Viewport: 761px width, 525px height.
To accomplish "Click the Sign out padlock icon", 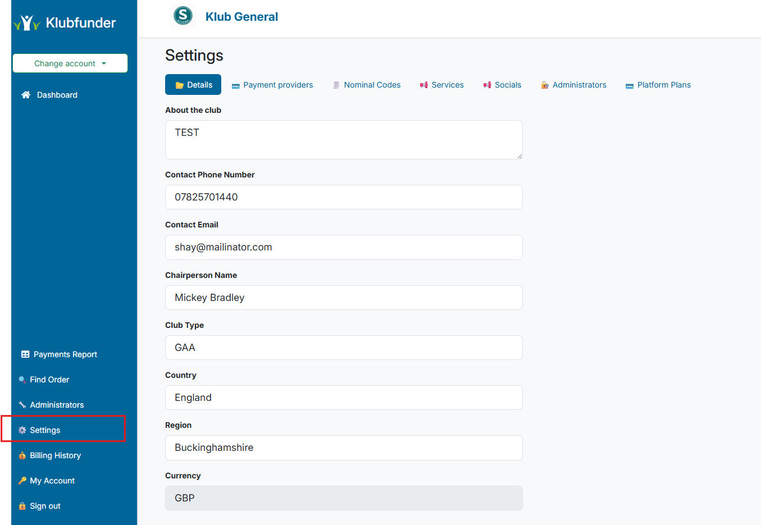I will click(x=21, y=505).
